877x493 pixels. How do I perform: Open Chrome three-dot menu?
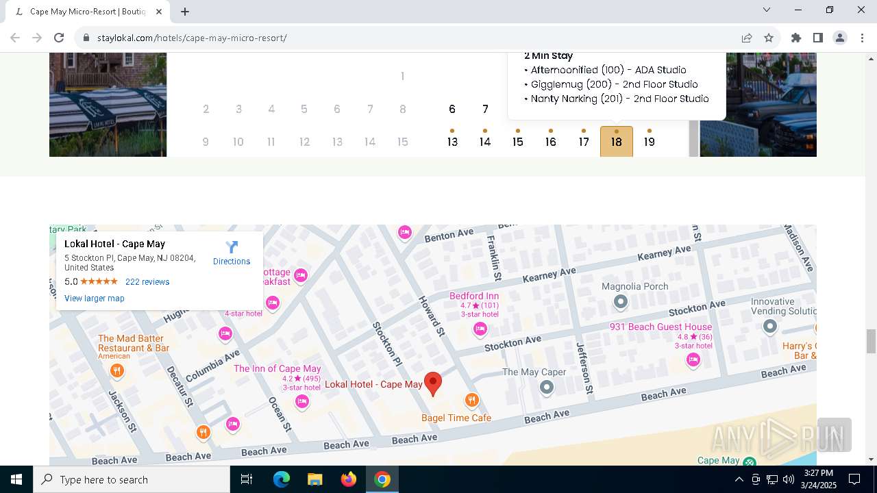tap(862, 38)
